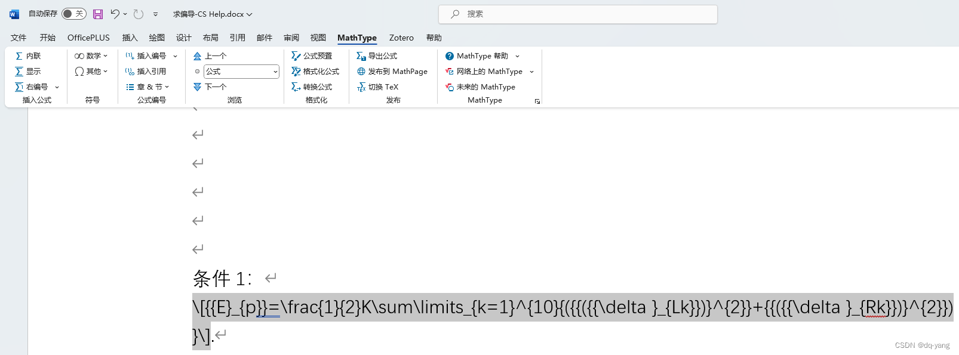Click 格式化公式 format equations
The image size is (959, 355).
(315, 71)
